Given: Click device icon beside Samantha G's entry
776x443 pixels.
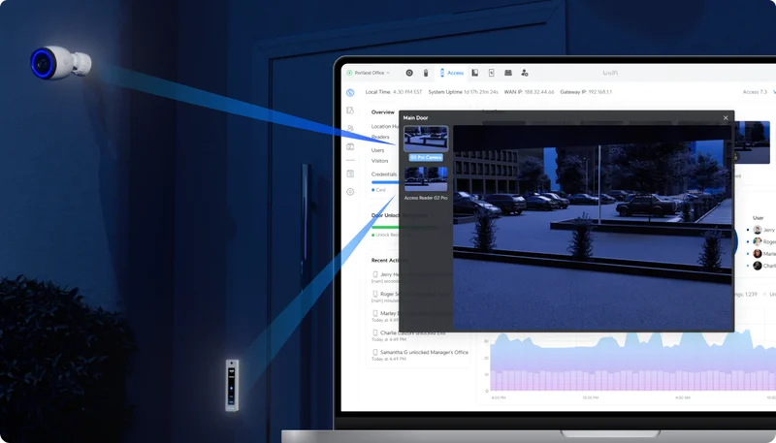Looking at the screenshot, I should click(x=375, y=352).
